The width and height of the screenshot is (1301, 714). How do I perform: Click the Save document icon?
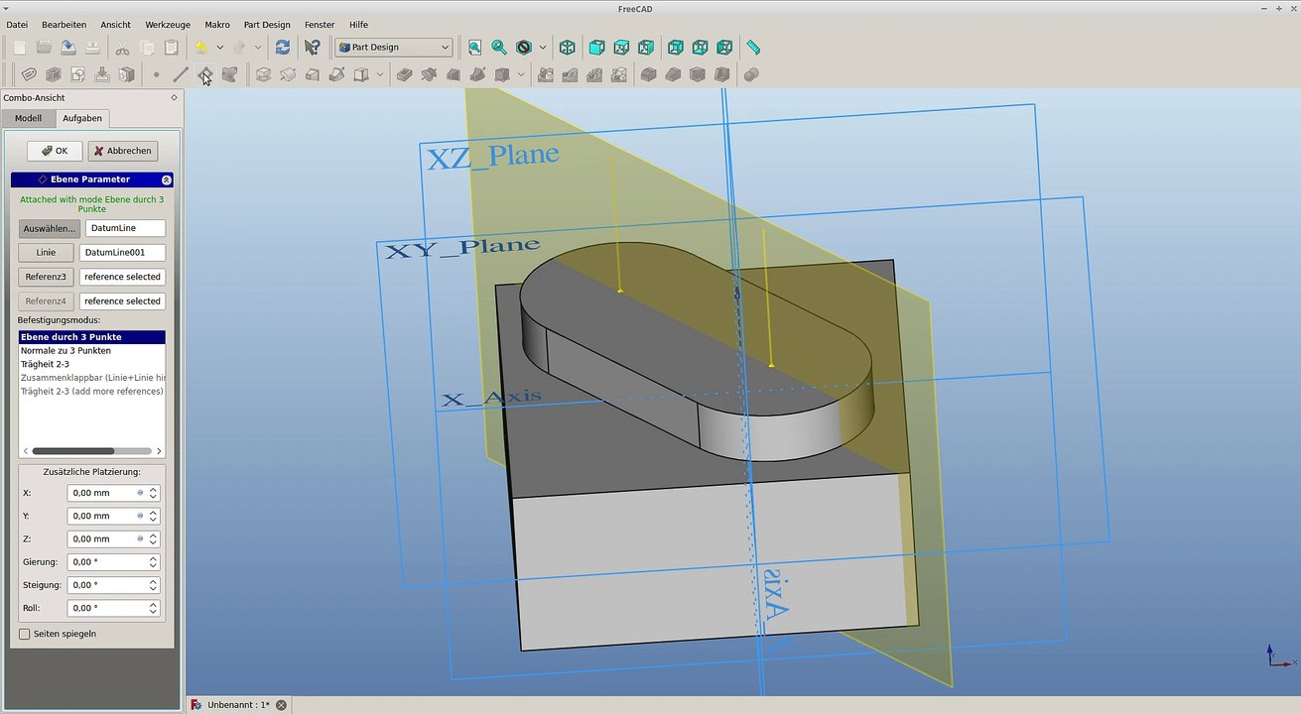(x=67, y=48)
